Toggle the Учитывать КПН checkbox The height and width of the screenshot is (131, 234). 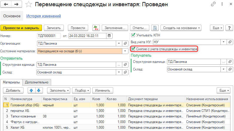click(133, 35)
